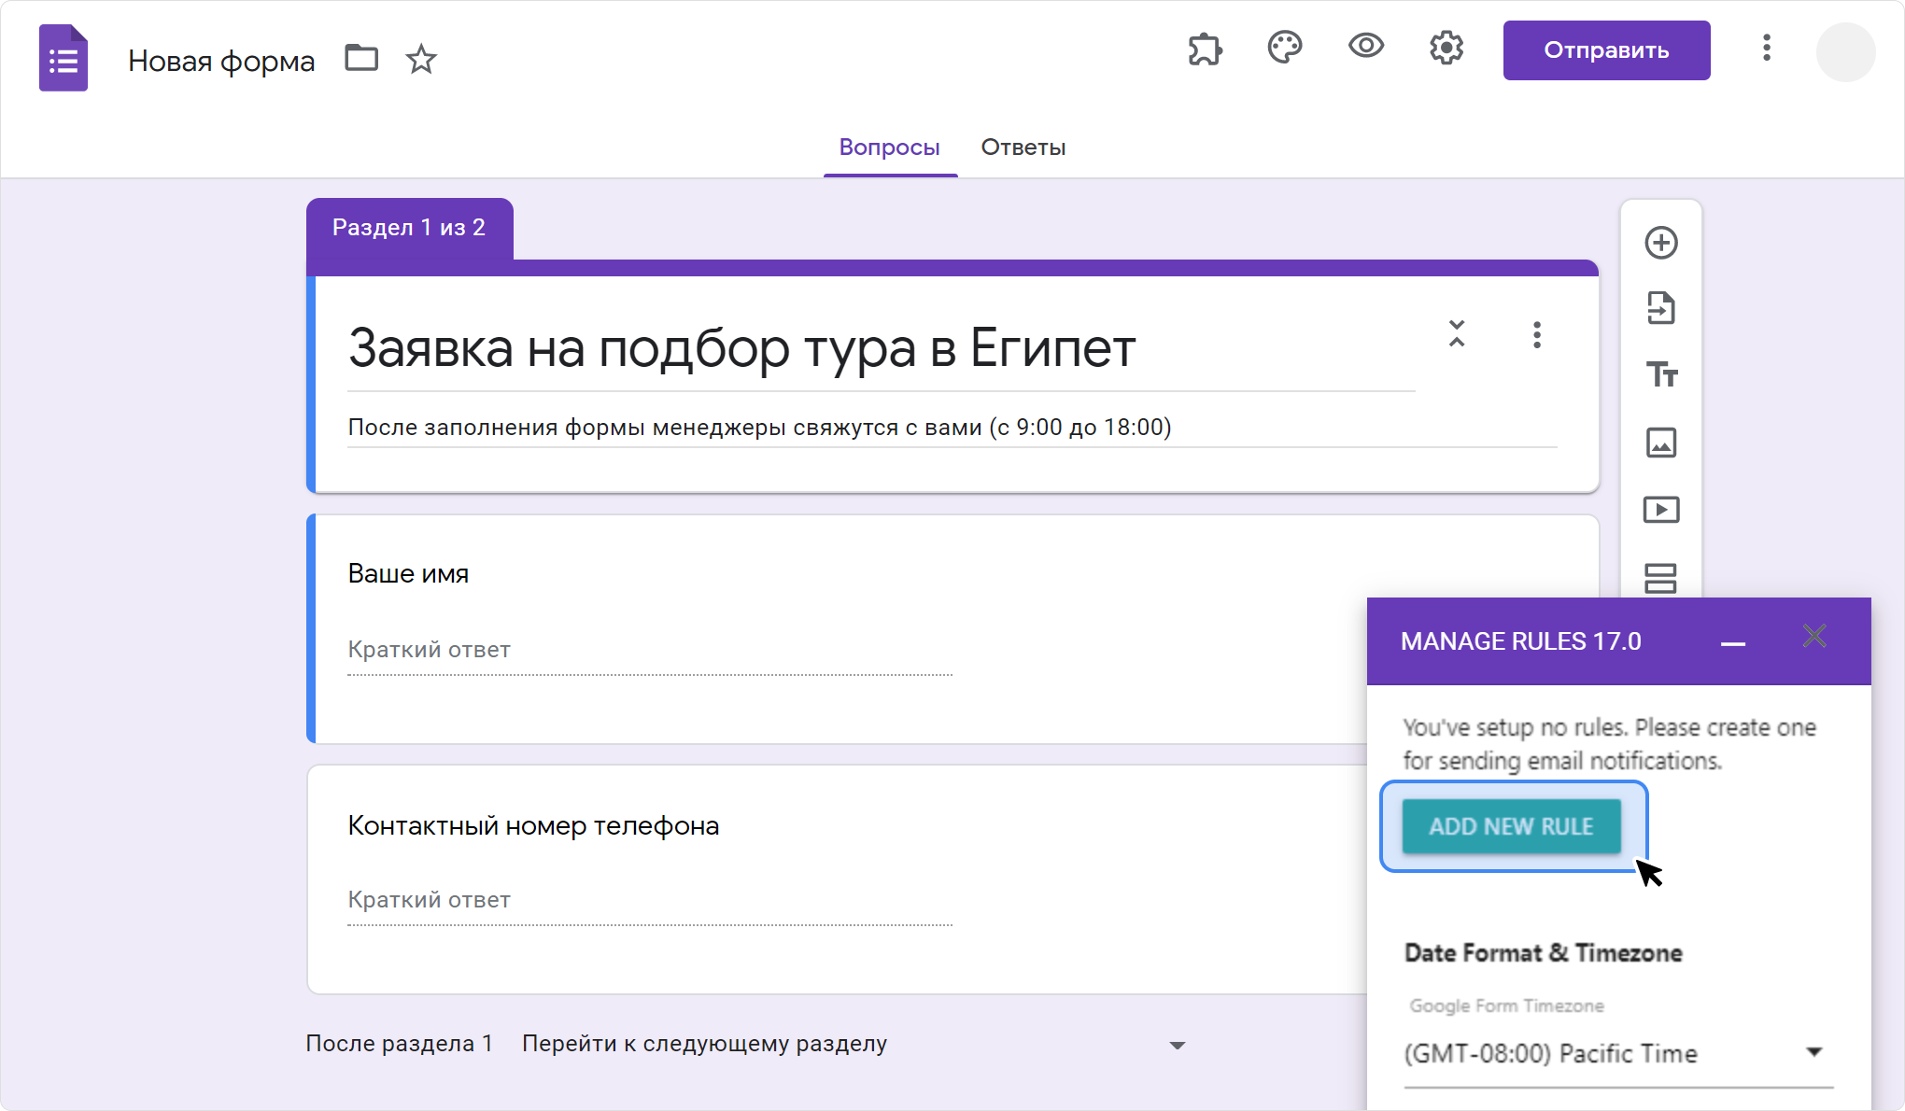Open section three-dot options menu
This screenshot has height=1111, width=1905.
tap(1537, 335)
